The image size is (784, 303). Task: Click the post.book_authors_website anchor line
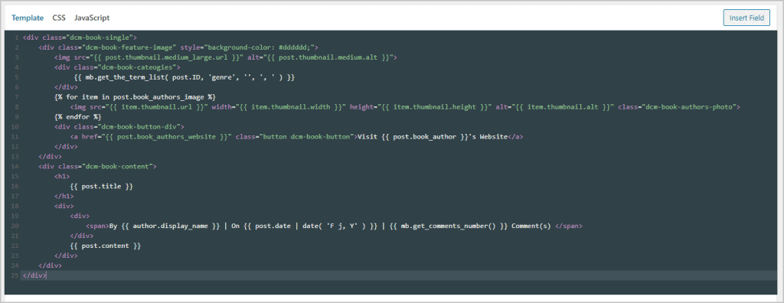click(297, 136)
